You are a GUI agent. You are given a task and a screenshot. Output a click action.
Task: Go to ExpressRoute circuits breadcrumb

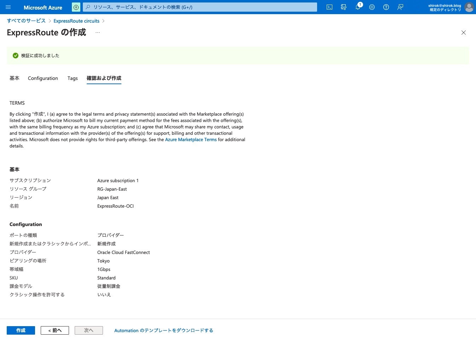click(x=76, y=21)
